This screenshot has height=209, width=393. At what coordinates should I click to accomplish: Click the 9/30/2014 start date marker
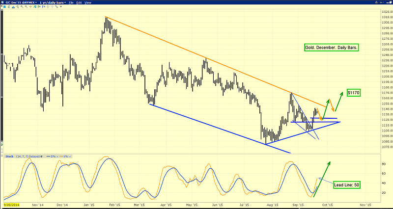point(10,205)
